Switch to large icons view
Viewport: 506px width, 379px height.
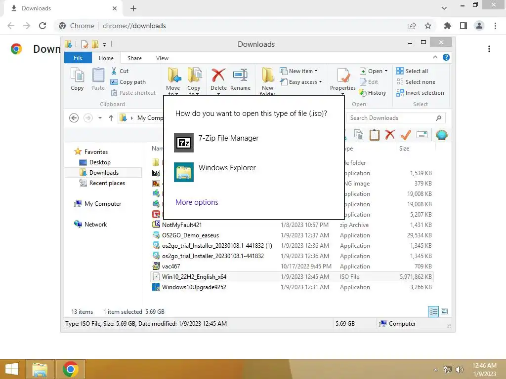tap(444, 311)
